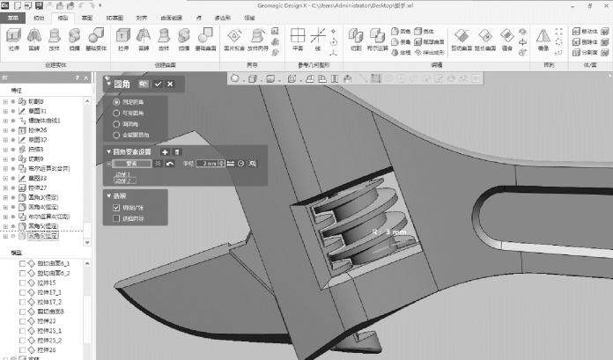
Task: Collapse the 圆角要素设置 section
Action: tap(108, 151)
